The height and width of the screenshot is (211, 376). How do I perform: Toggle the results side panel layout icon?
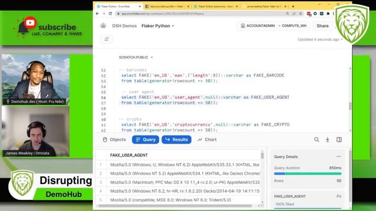339,139
